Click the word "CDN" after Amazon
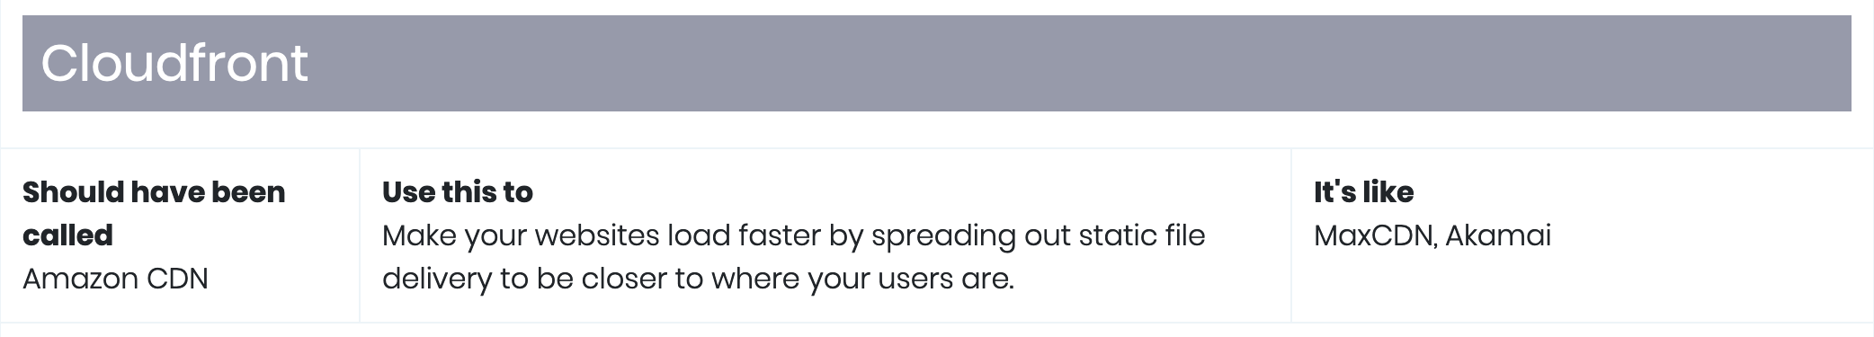The image size is (1874, 337). click(177, 279)
